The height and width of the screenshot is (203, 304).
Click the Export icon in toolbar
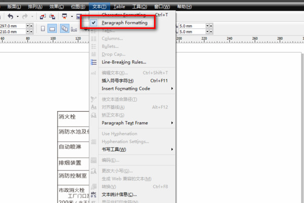point(52,17)
